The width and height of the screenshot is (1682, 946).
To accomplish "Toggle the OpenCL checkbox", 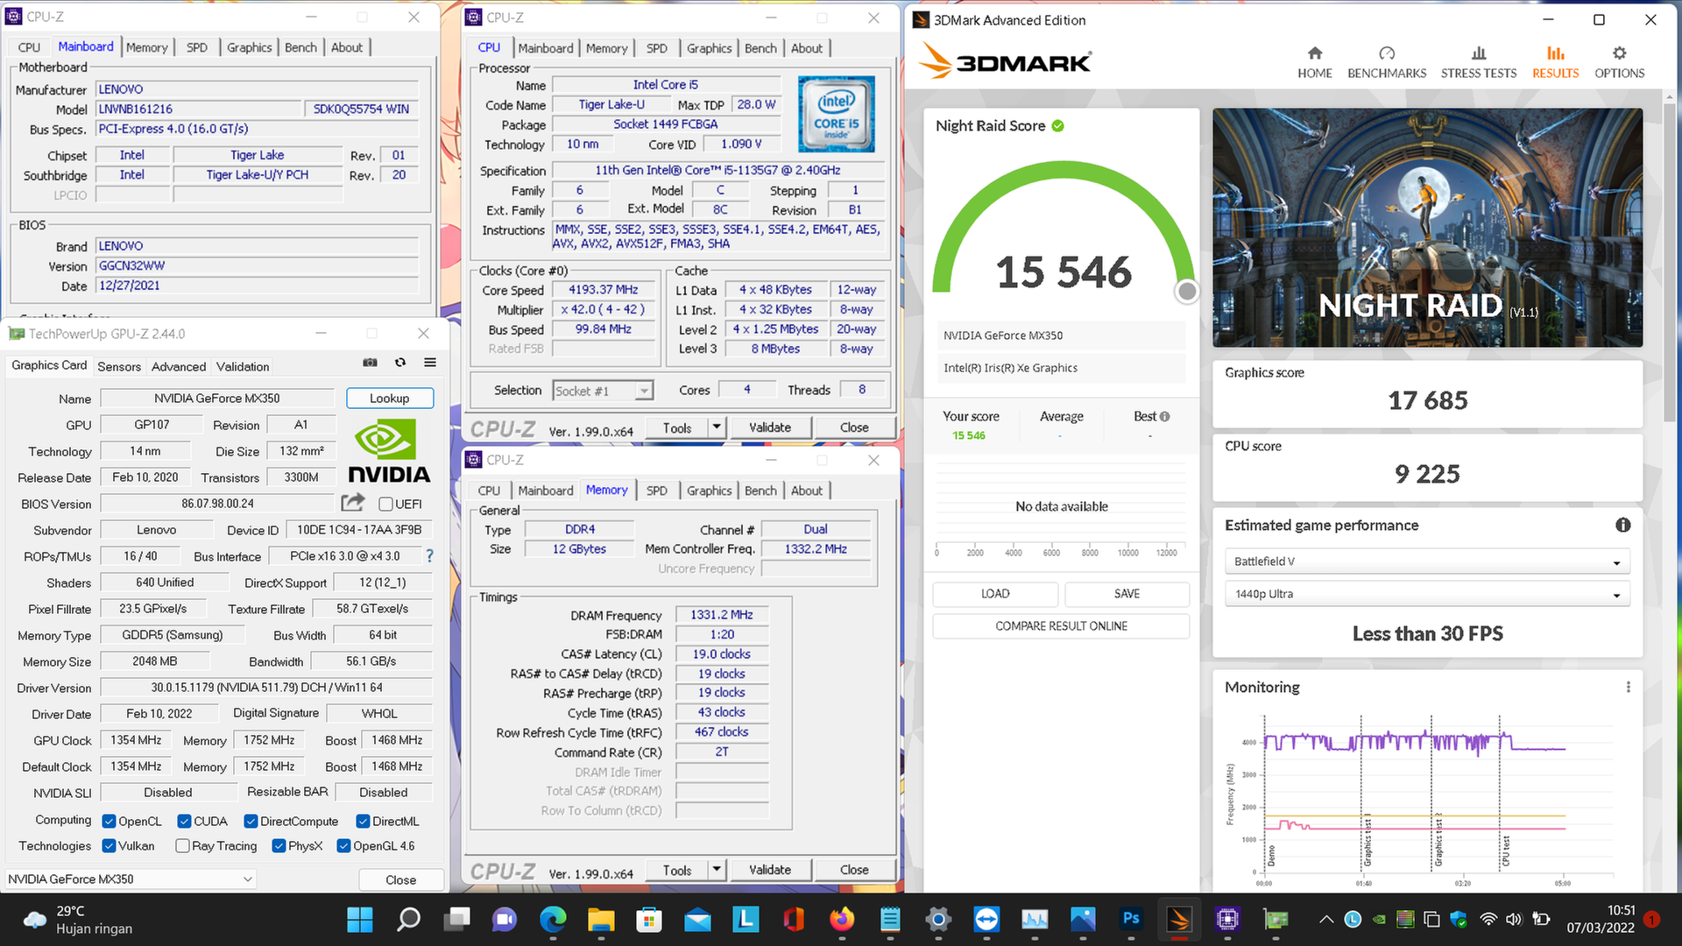I will (110, 822).
